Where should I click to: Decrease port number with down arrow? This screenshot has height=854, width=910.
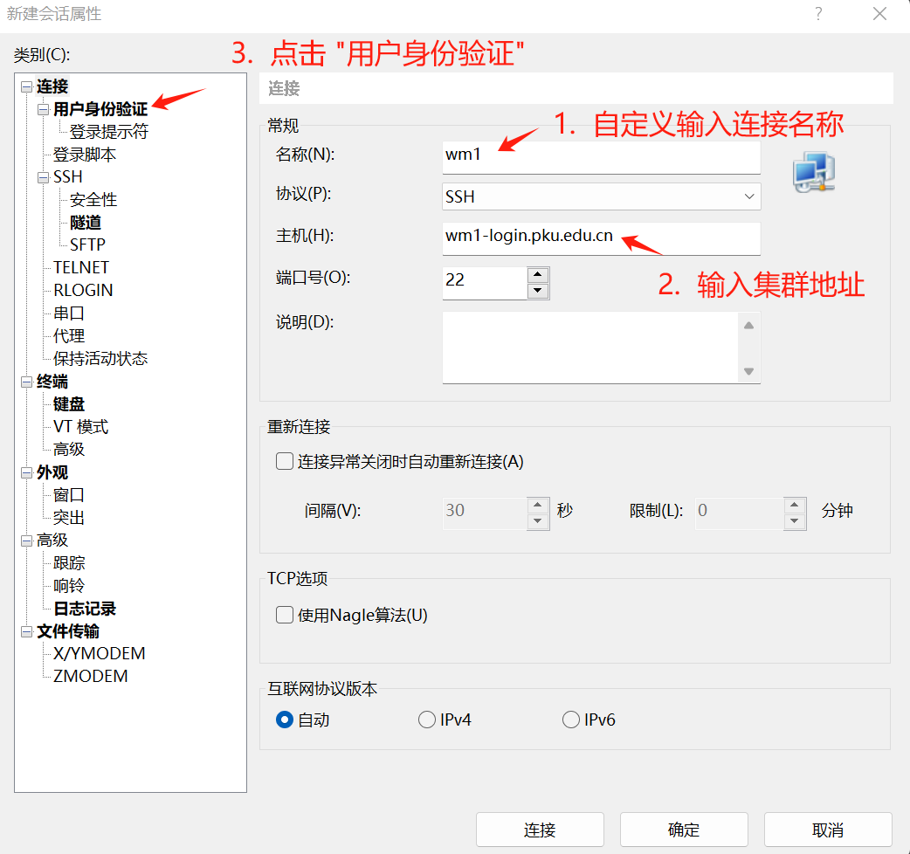tap(538, 291)
